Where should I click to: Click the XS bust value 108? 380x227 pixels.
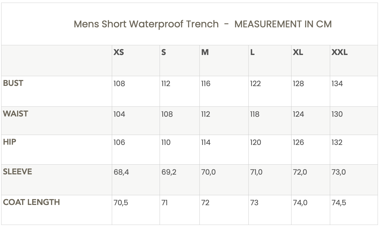[x=119, y=84]
